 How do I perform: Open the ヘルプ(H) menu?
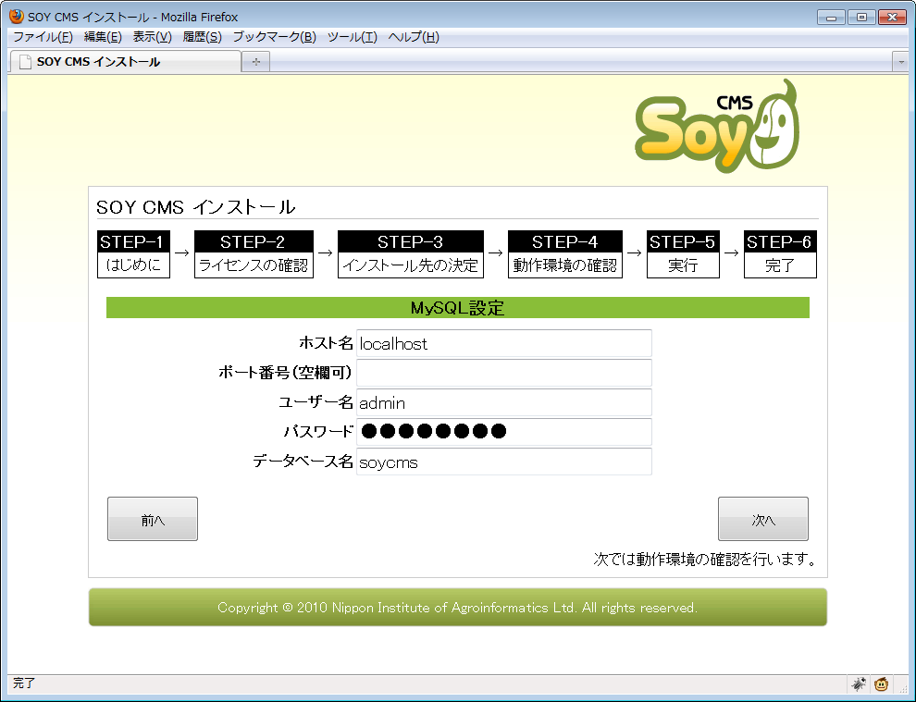coord(414,37)
